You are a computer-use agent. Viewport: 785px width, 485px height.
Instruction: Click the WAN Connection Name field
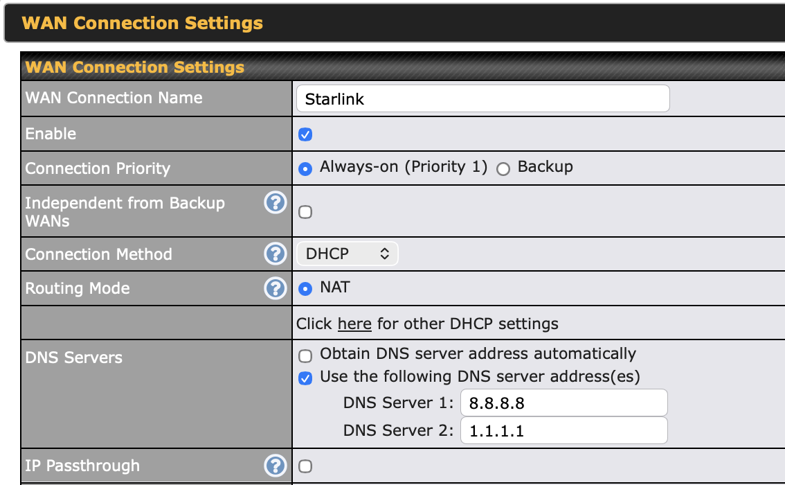pos(483,98)
